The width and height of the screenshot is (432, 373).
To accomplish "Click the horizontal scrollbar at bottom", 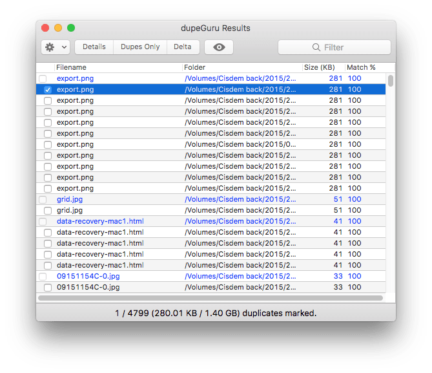I will pos(211,298).
